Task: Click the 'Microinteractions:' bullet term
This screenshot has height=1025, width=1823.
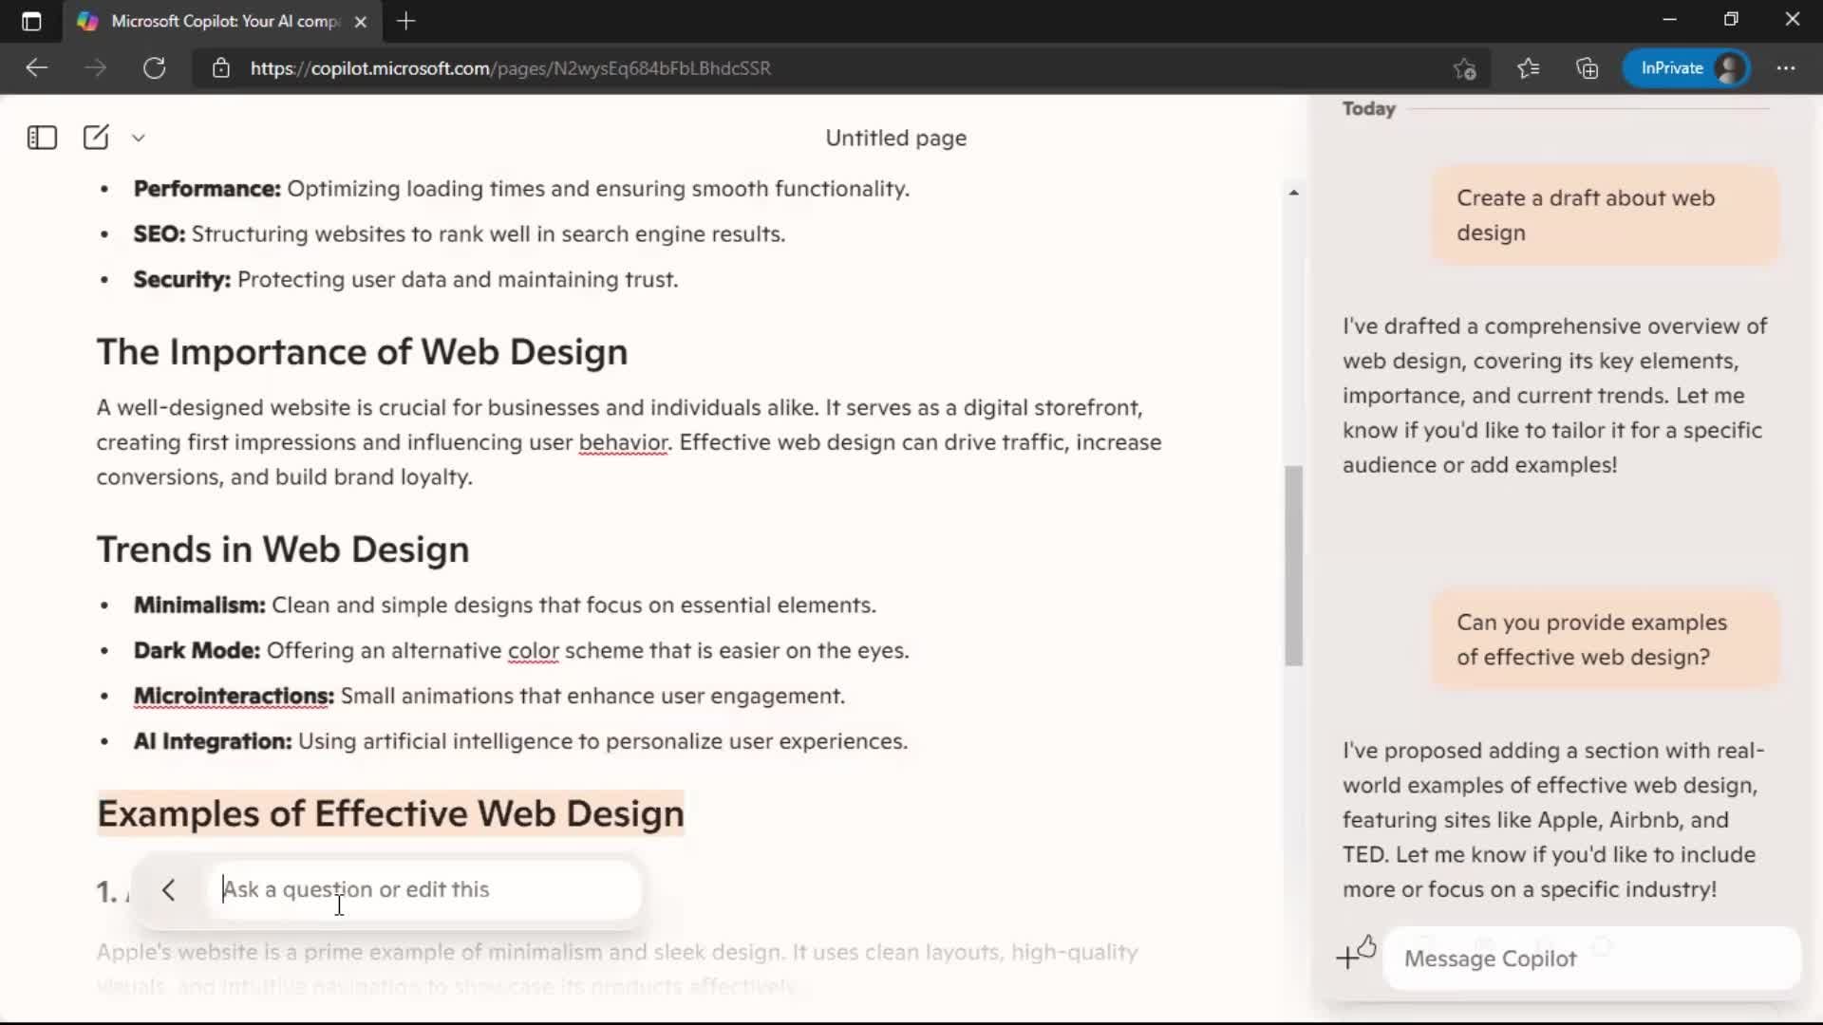Action: (234, 697)
